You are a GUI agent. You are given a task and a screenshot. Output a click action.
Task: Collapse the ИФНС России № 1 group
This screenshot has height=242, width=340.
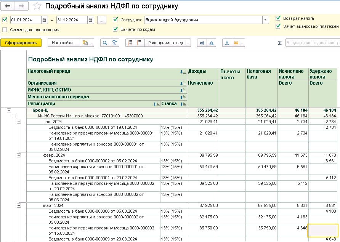click(14, 116)
